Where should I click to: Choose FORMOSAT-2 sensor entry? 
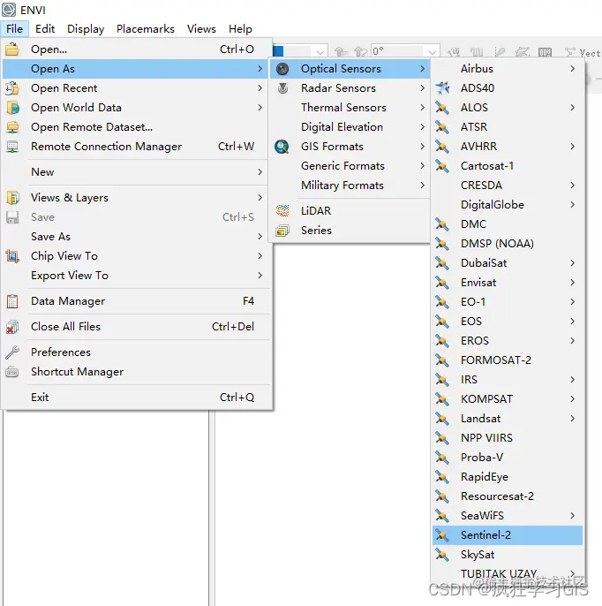(x=508, y=360)
